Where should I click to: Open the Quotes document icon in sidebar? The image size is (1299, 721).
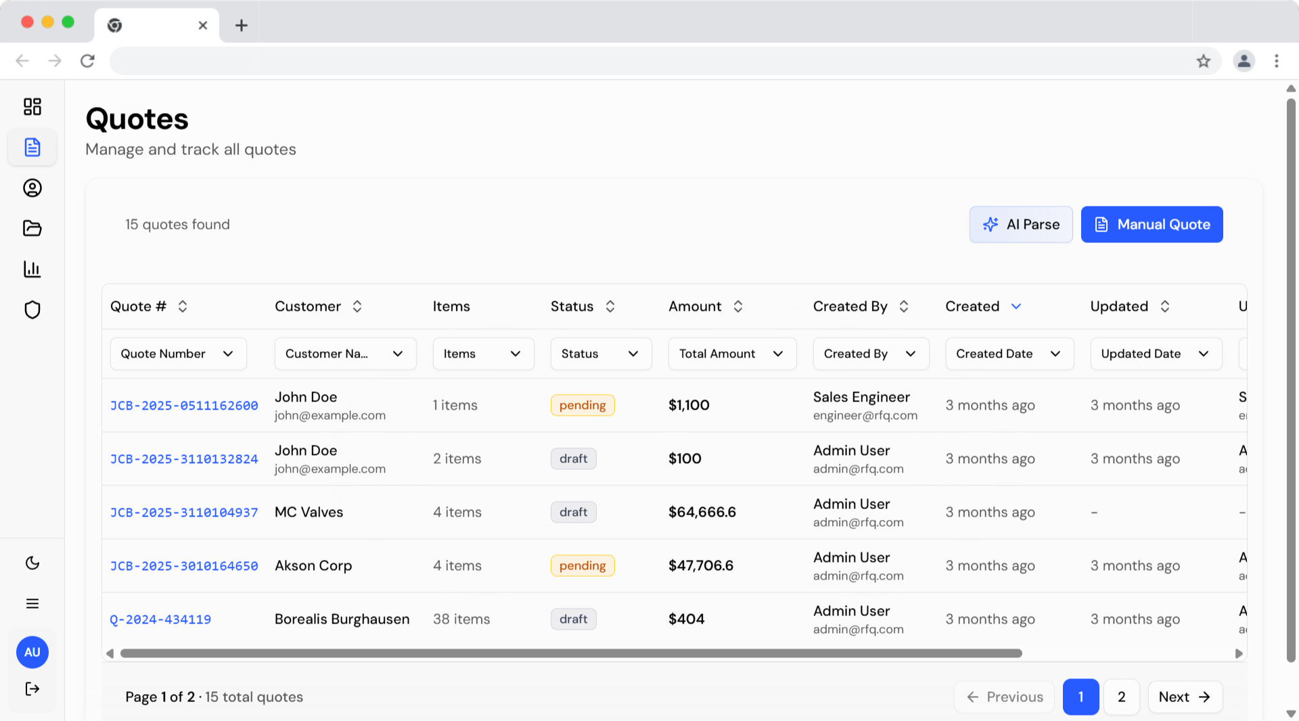click(32, 147)
